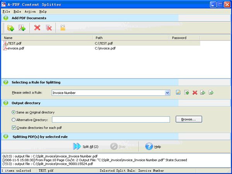Screen dimensions: 232x174
Task: Click the invoice.pdf file icon
Action: pos(5,48)
